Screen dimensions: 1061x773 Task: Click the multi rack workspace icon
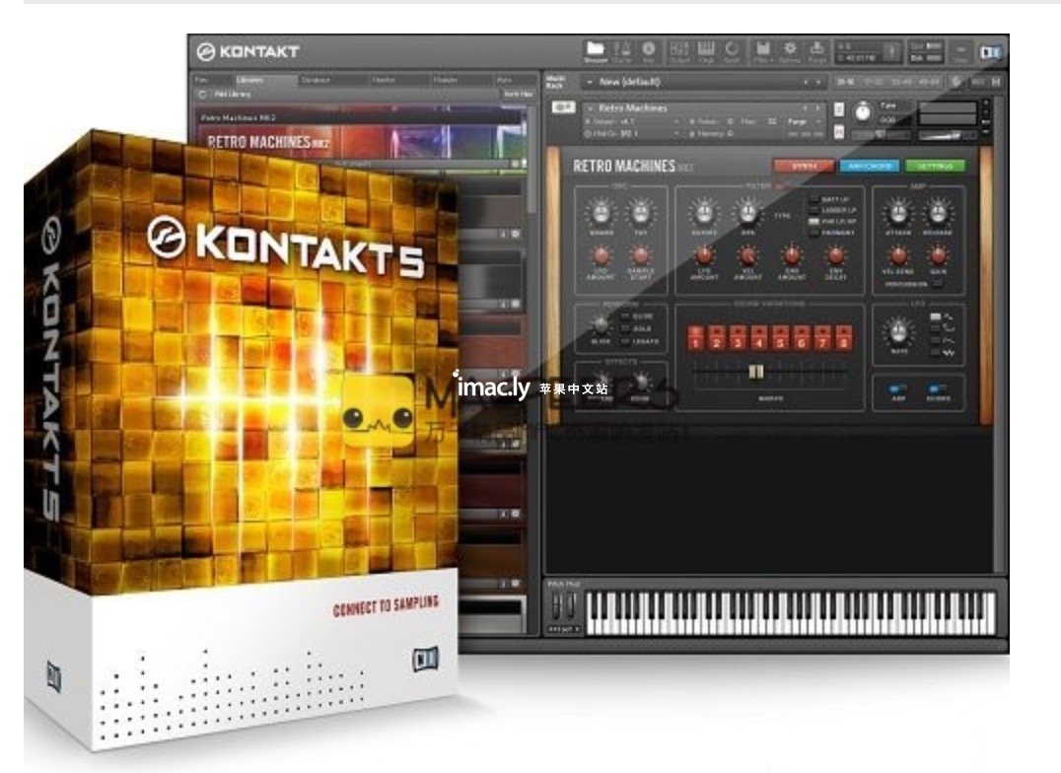(555, 82)
